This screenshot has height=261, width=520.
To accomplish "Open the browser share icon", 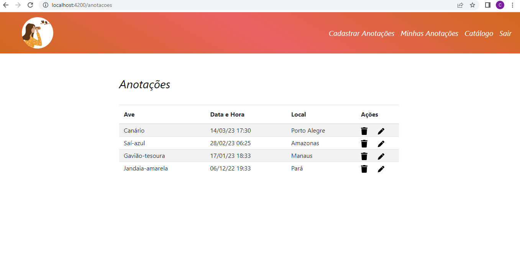I will tap(460, 5).
